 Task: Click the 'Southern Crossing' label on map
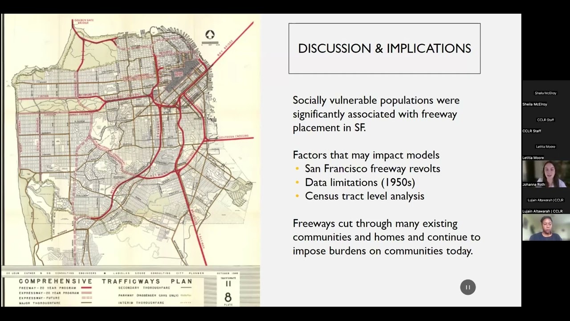[x=233, y=138]
